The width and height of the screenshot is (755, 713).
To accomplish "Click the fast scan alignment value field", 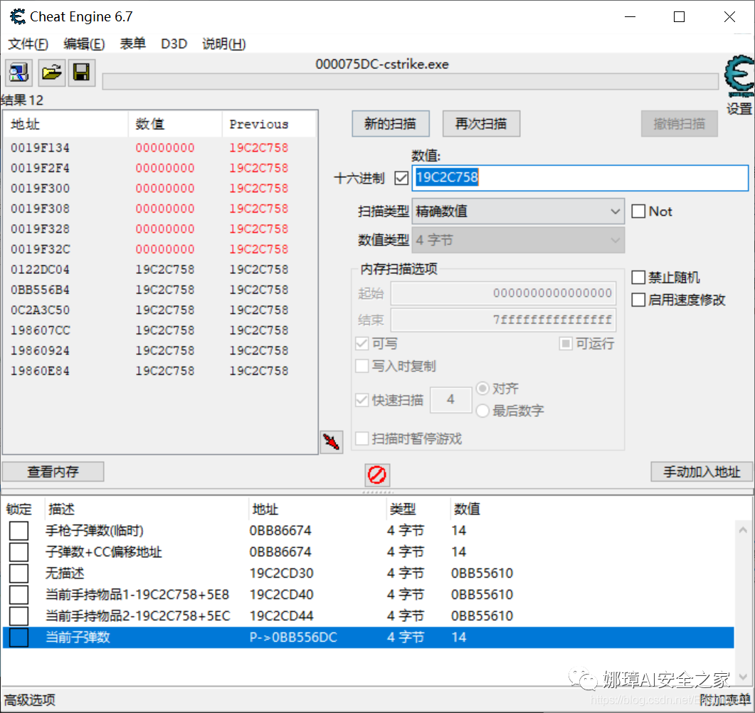I will (450, 400).
